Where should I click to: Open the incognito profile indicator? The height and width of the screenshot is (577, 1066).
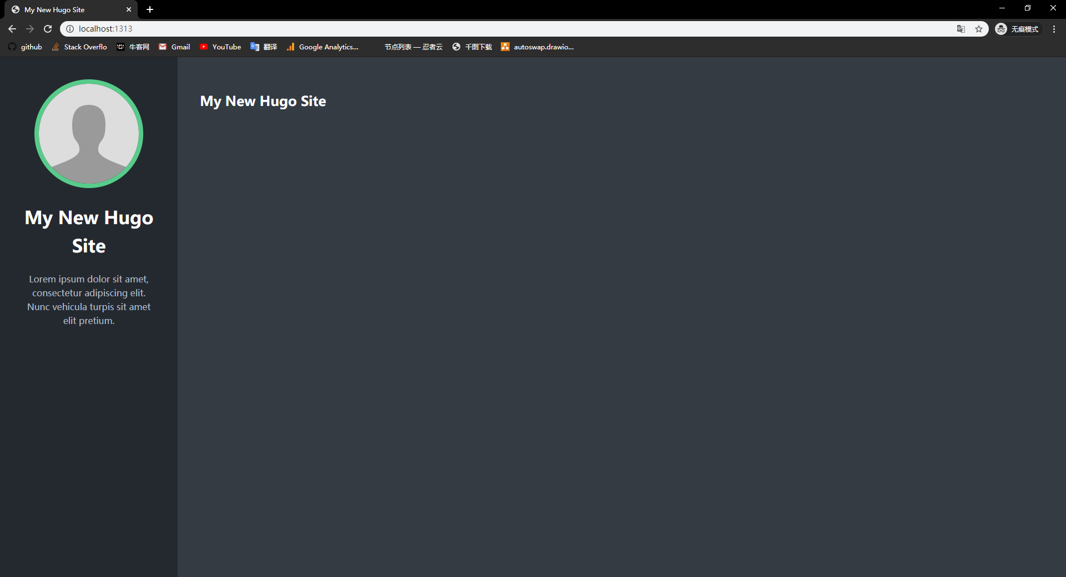coord(1018,29)
